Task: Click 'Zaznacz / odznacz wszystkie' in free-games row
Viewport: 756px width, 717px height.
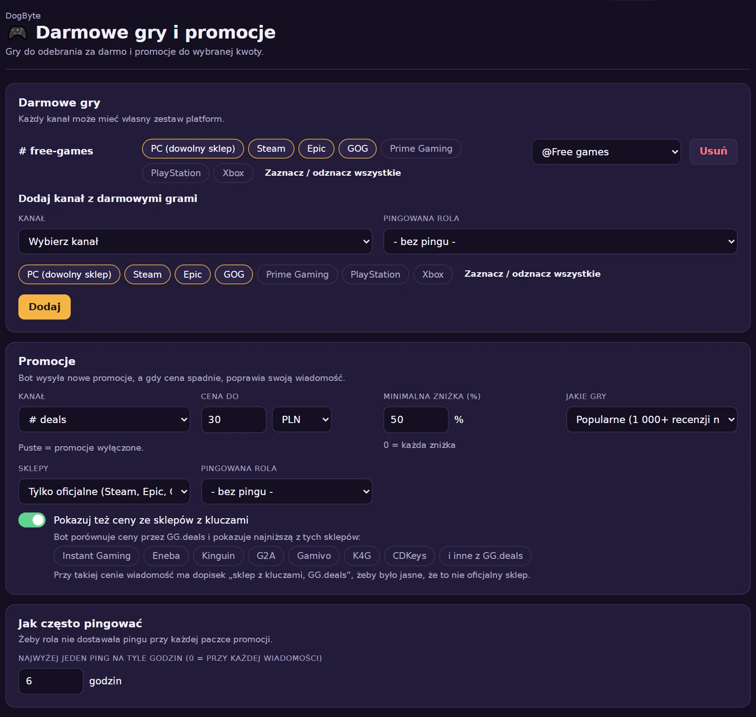Action: click(x=333, y=173)
